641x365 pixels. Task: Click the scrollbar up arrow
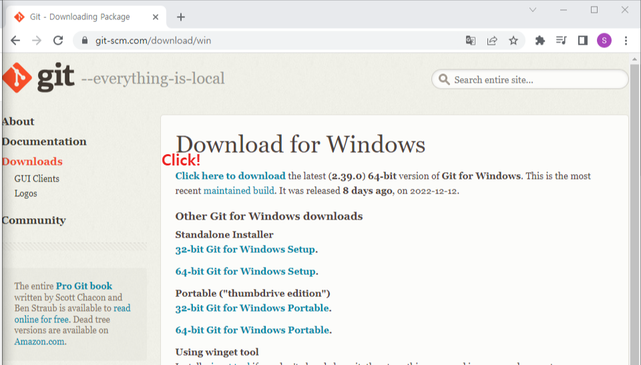tap(634, 59)
